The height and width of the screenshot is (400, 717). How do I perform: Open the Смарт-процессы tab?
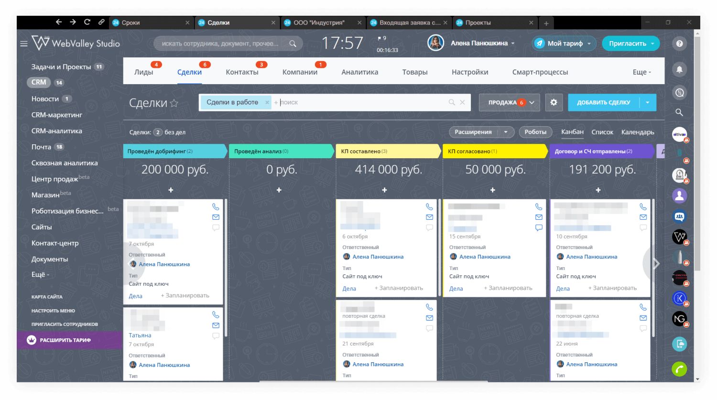(540, 72)
